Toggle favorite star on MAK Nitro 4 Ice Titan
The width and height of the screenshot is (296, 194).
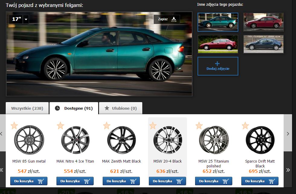(x=60, y=125)
